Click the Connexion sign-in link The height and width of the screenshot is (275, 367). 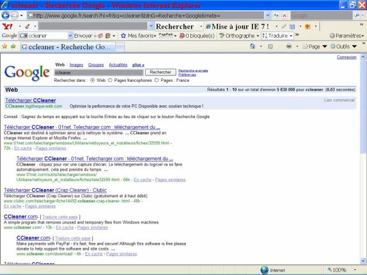[x=346, y=57]
